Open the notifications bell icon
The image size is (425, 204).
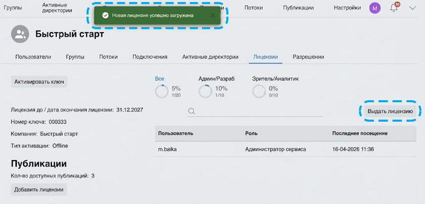click(394, 8)
